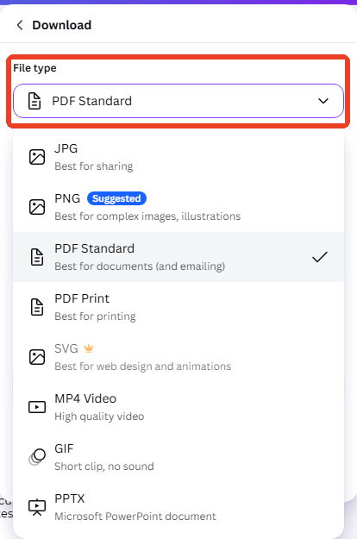
Task: Click 'Best for sharing' description
Action: pos(94,166)
